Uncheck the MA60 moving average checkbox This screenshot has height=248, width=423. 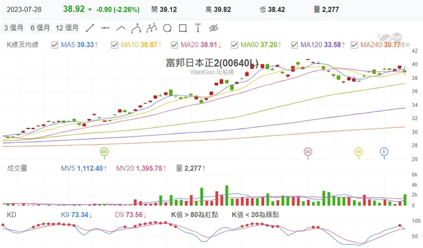[234, 45]
